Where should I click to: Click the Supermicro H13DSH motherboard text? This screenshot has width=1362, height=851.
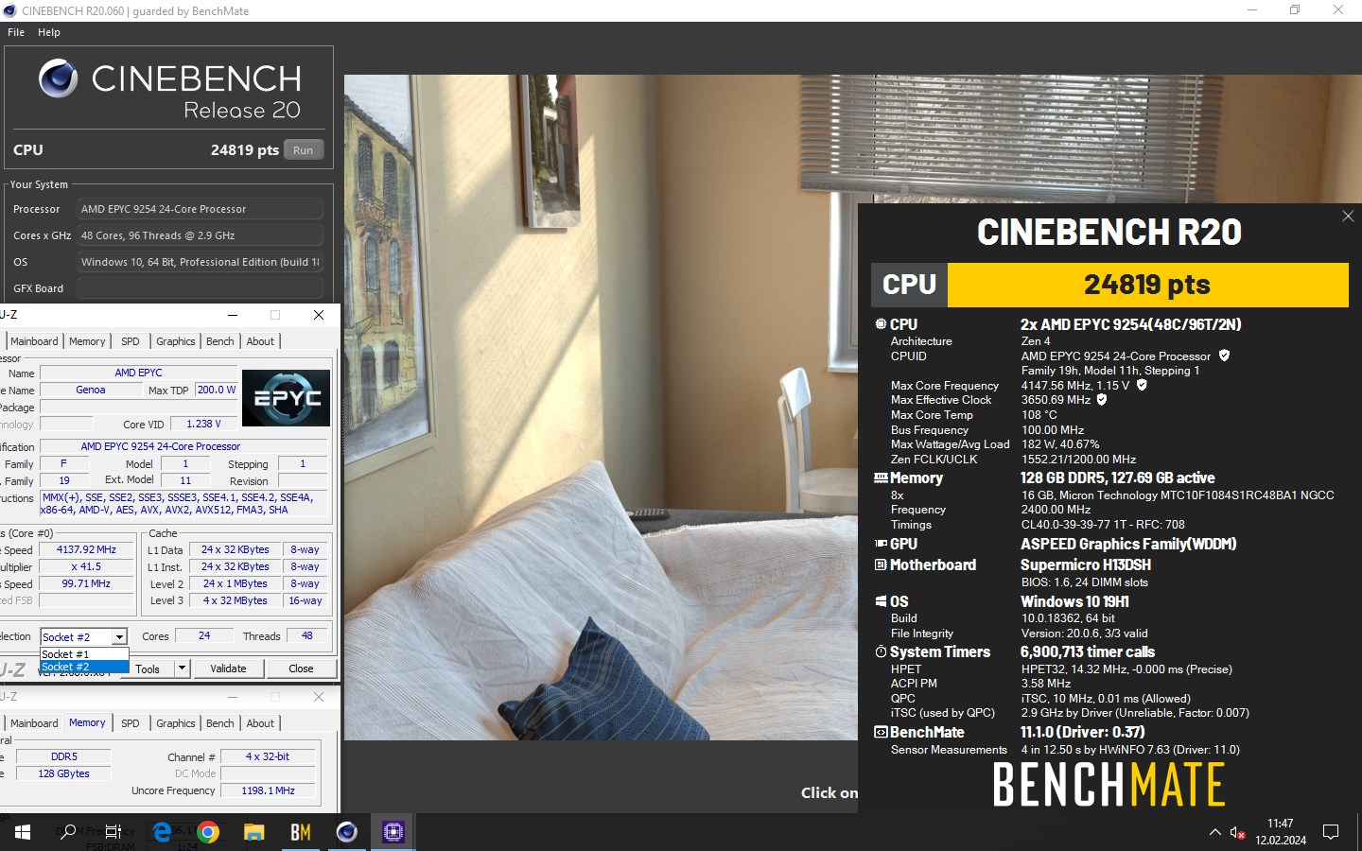(x=1086, y=564)
